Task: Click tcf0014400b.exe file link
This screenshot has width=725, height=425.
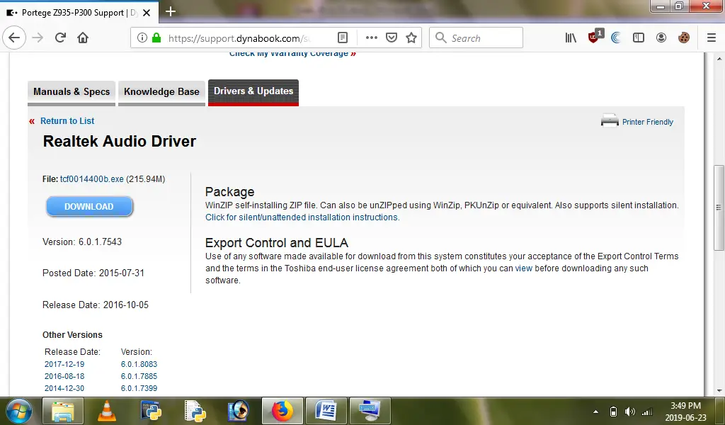Action: [91, 179]
